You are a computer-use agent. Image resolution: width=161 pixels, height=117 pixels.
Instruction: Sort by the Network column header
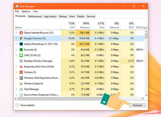click(113, 25)
